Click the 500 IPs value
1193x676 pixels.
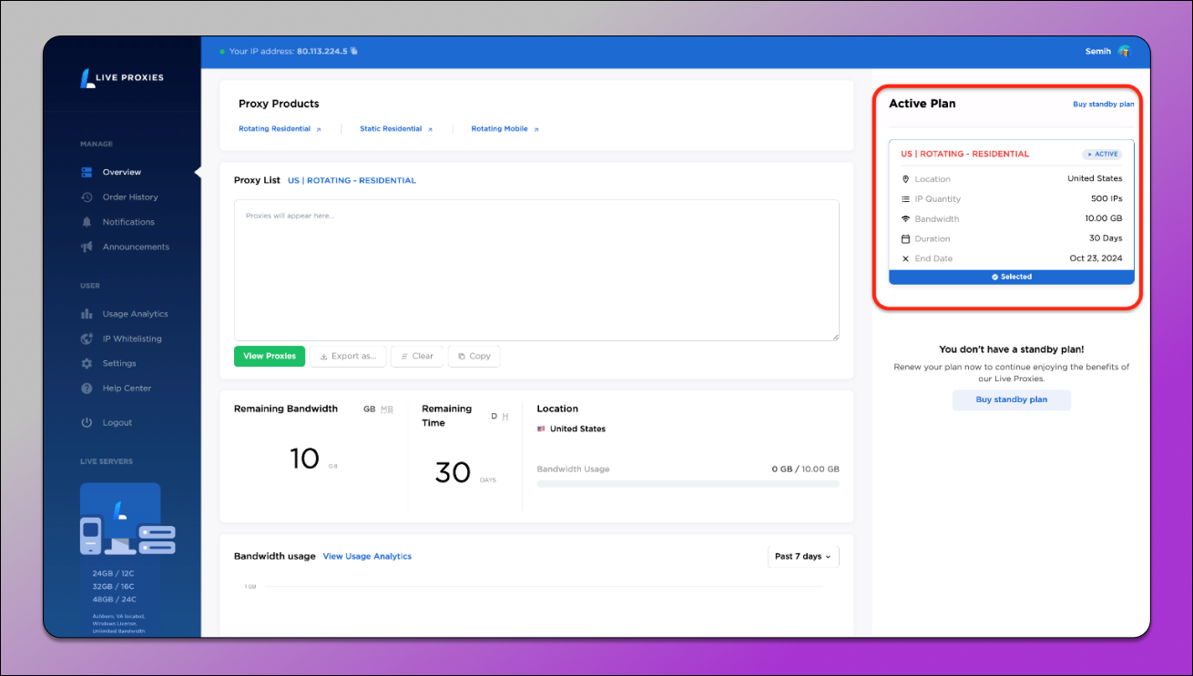pos(1106,198)
